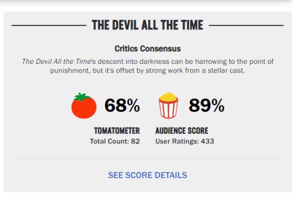The height and width of the screenshot is (197, 293).
Task: Click the 89% audience score
Action: pos(207,105)
